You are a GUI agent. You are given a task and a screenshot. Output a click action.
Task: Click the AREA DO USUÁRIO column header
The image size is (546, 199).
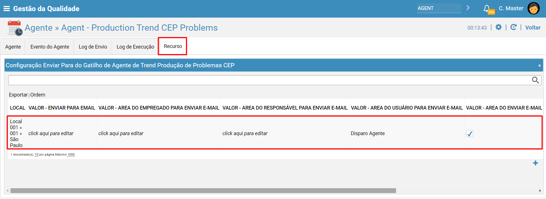(x=407, y=108)
